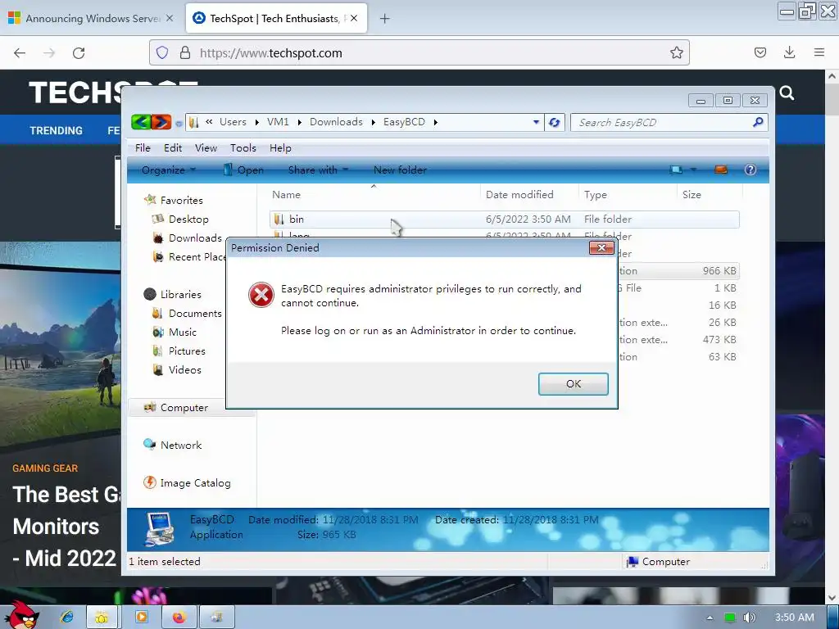
Task: Click the Firefox URL address field
Action: [419, 52]
